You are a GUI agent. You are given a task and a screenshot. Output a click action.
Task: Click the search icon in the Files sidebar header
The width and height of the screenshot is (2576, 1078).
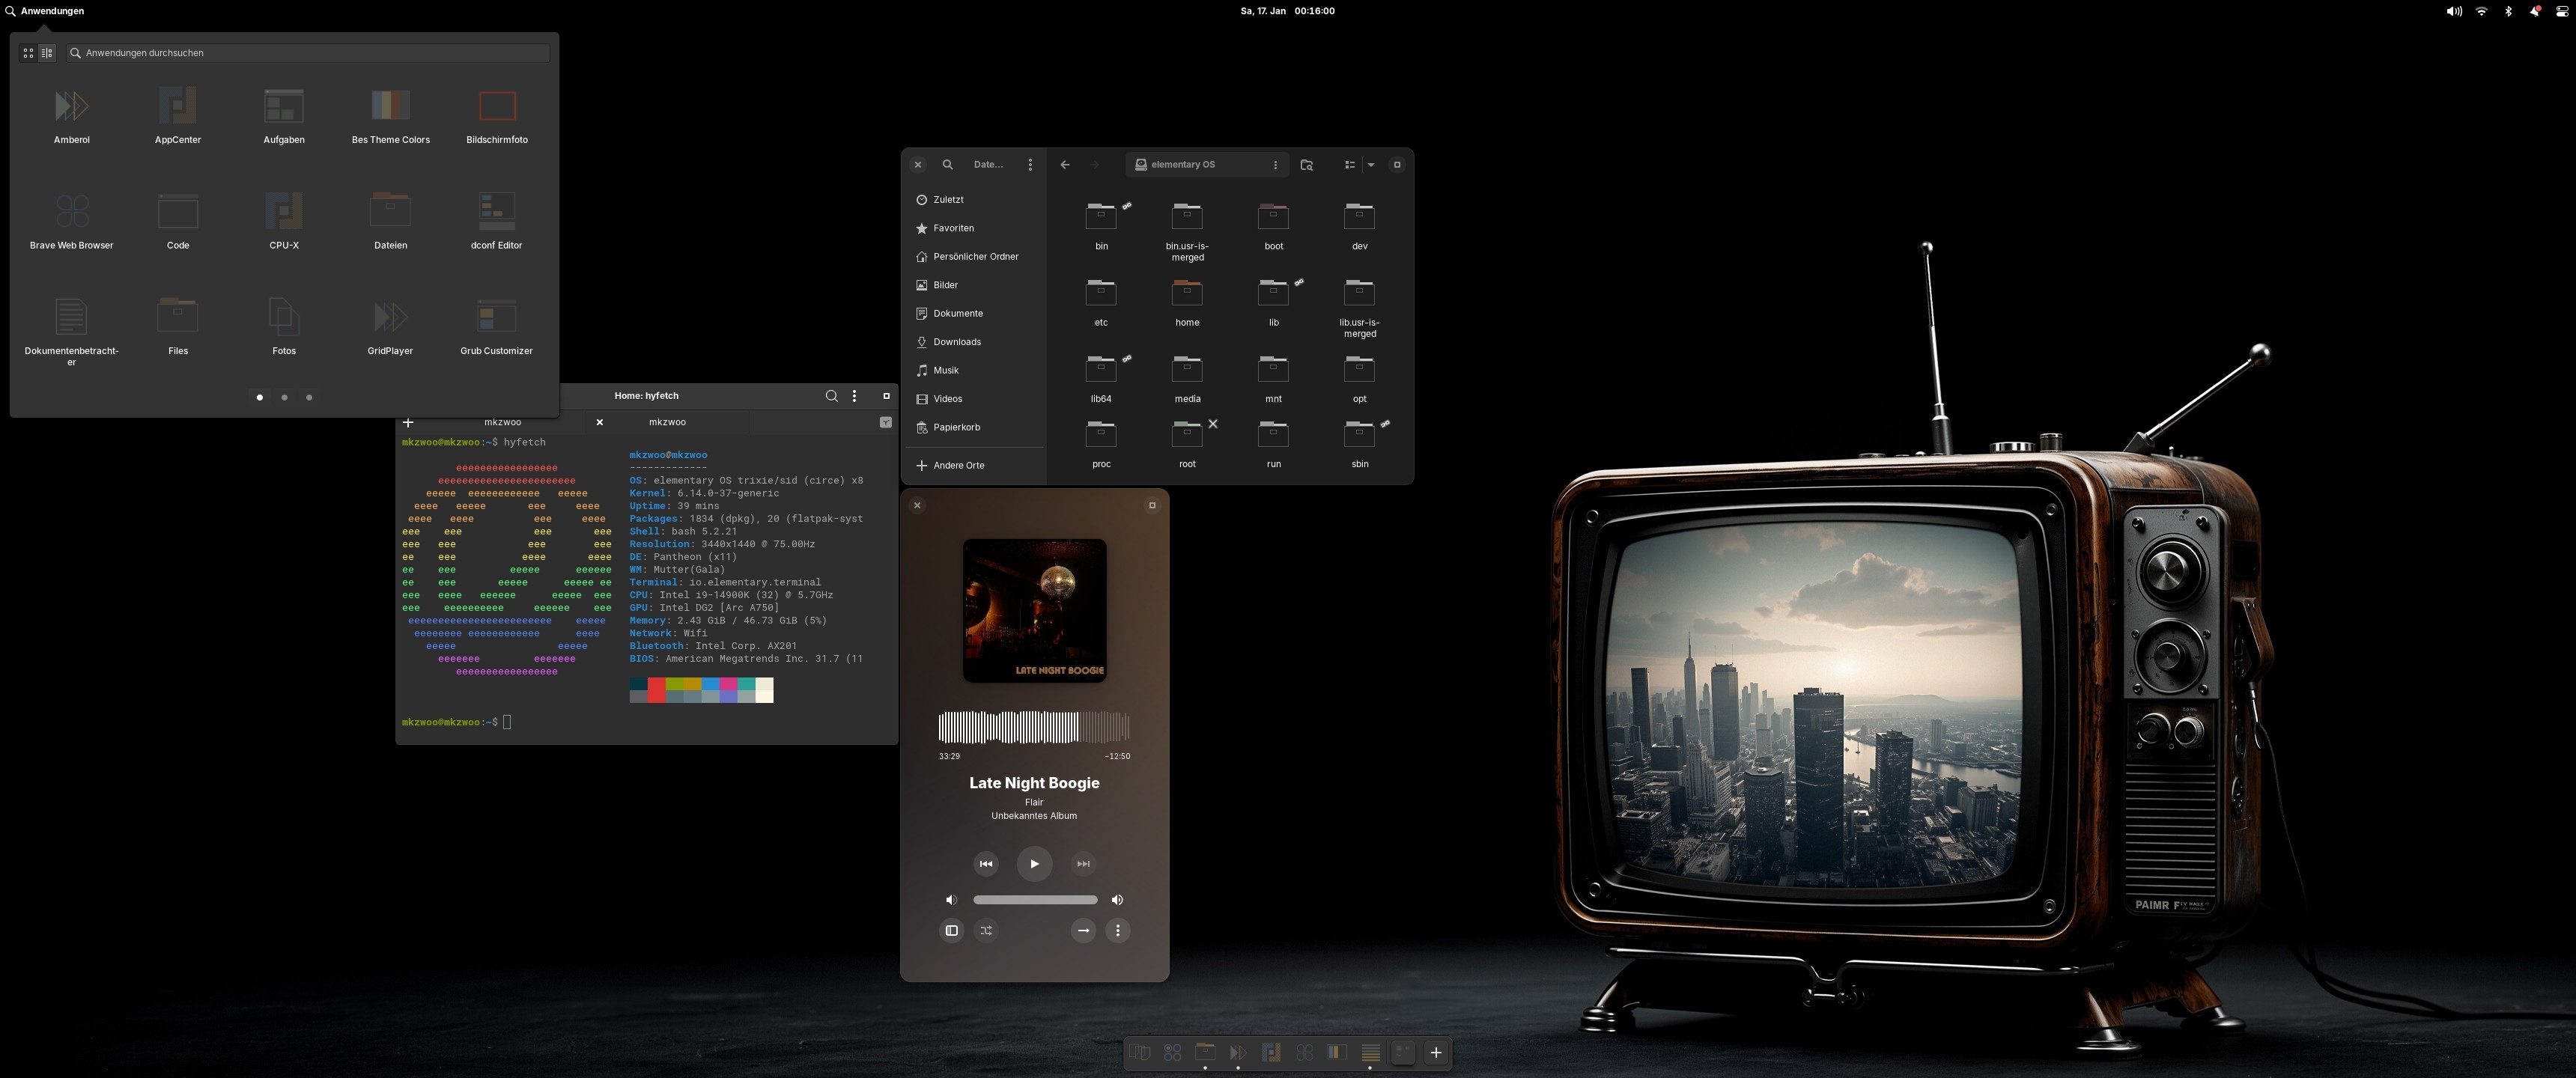[947, 165]
